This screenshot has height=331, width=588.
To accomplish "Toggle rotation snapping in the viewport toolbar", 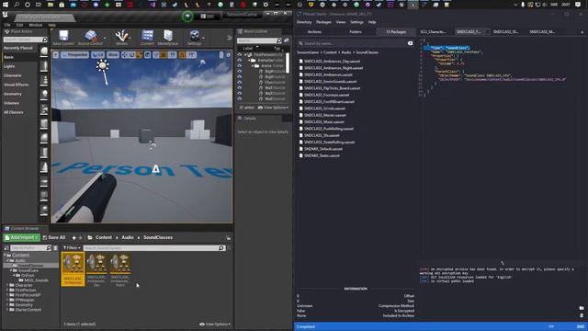I will pos(182,55).
